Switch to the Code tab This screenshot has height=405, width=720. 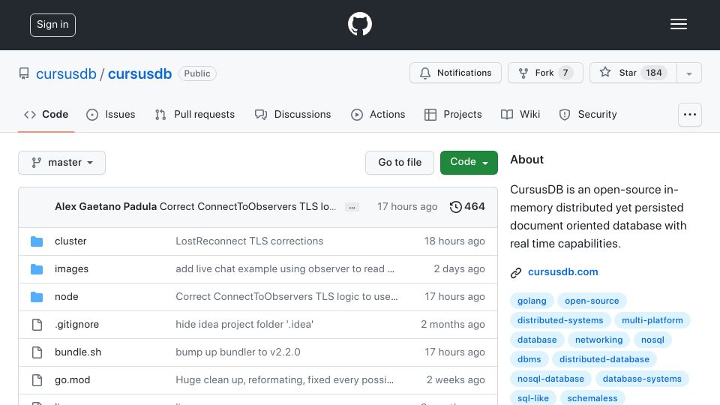pyautogui.click(x=46, y=114)
